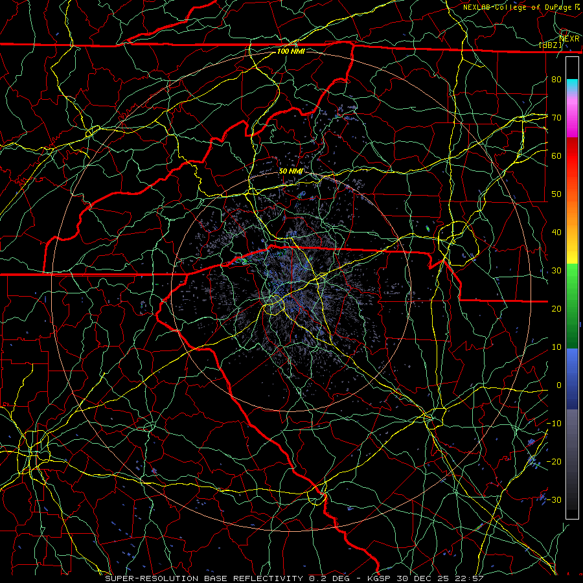Click the -30 value on the dBZ scale
This screenshot has height=583, width=583.
coord(554,500)
